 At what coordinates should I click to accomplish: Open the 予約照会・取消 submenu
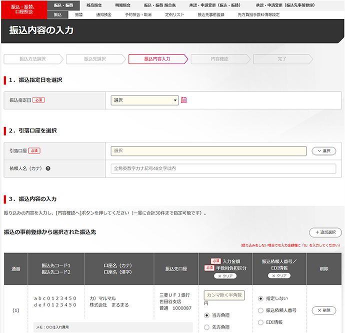138,15
